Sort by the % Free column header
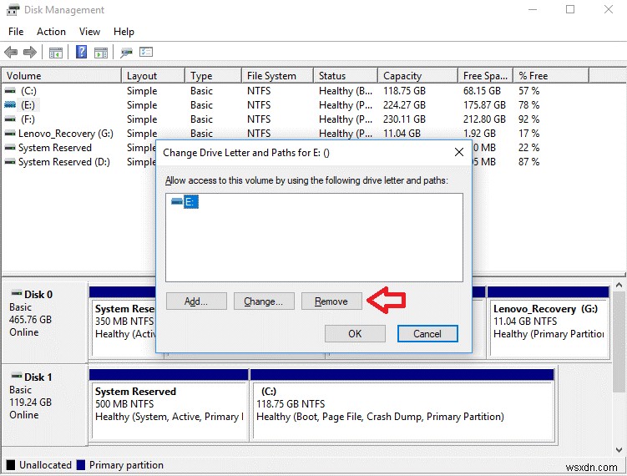The height and width of the screenshot is (476, 627). pyautogui.click(x=551, y=76)
